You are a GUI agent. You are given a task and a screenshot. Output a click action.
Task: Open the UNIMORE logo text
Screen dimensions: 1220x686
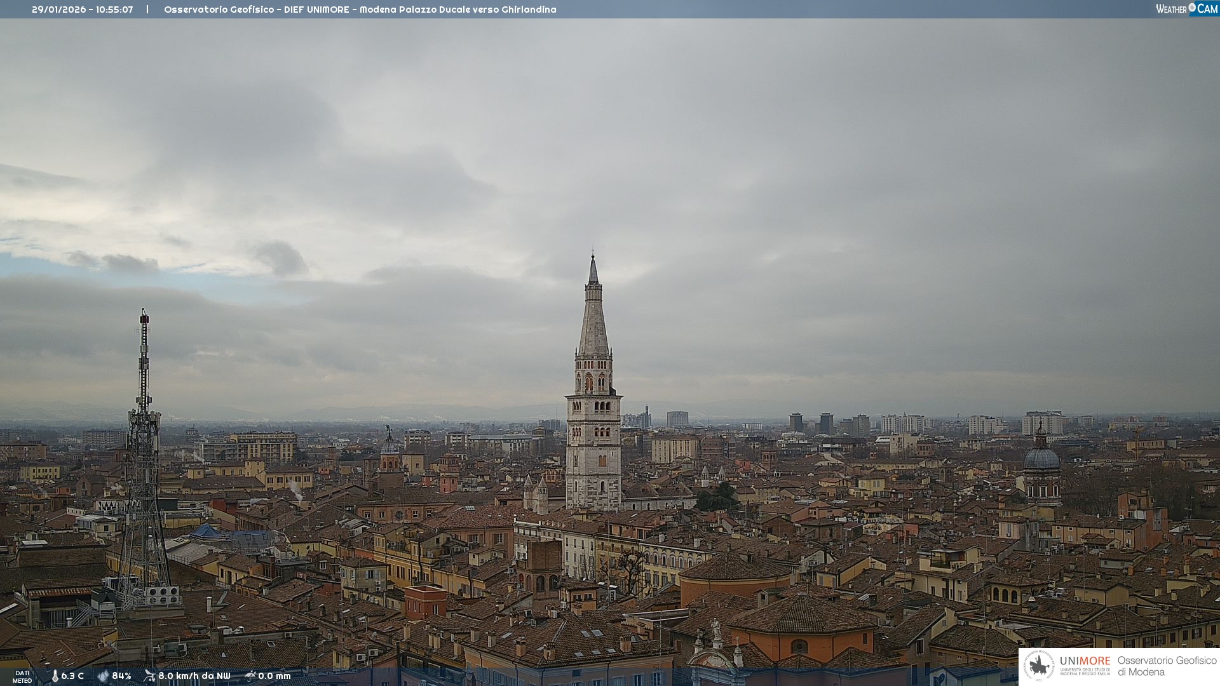tap(1085, 661)
